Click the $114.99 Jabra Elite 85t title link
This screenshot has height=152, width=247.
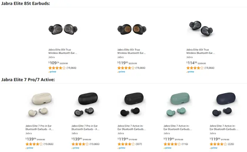coord(201,51)
